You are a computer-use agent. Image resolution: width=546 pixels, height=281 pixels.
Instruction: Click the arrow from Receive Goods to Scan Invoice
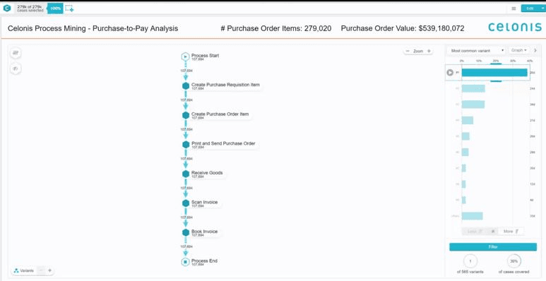[186, 189]
